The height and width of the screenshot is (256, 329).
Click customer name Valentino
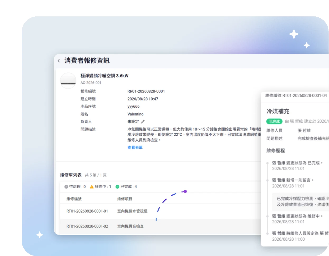coord(135,114)
